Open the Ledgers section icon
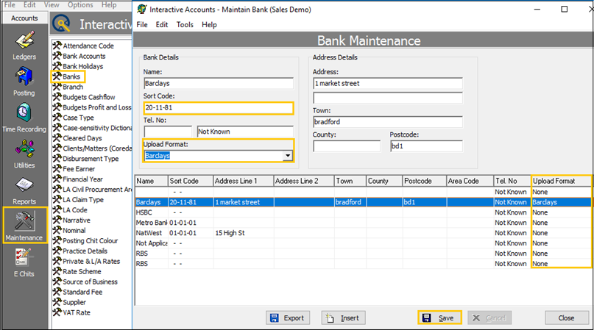594x330 pixels. (x=24, y=40)
